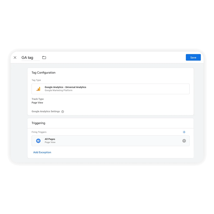214x214 pixels.
Task: Open Google Analytics Settings help icon
Action: click(63, 112)
